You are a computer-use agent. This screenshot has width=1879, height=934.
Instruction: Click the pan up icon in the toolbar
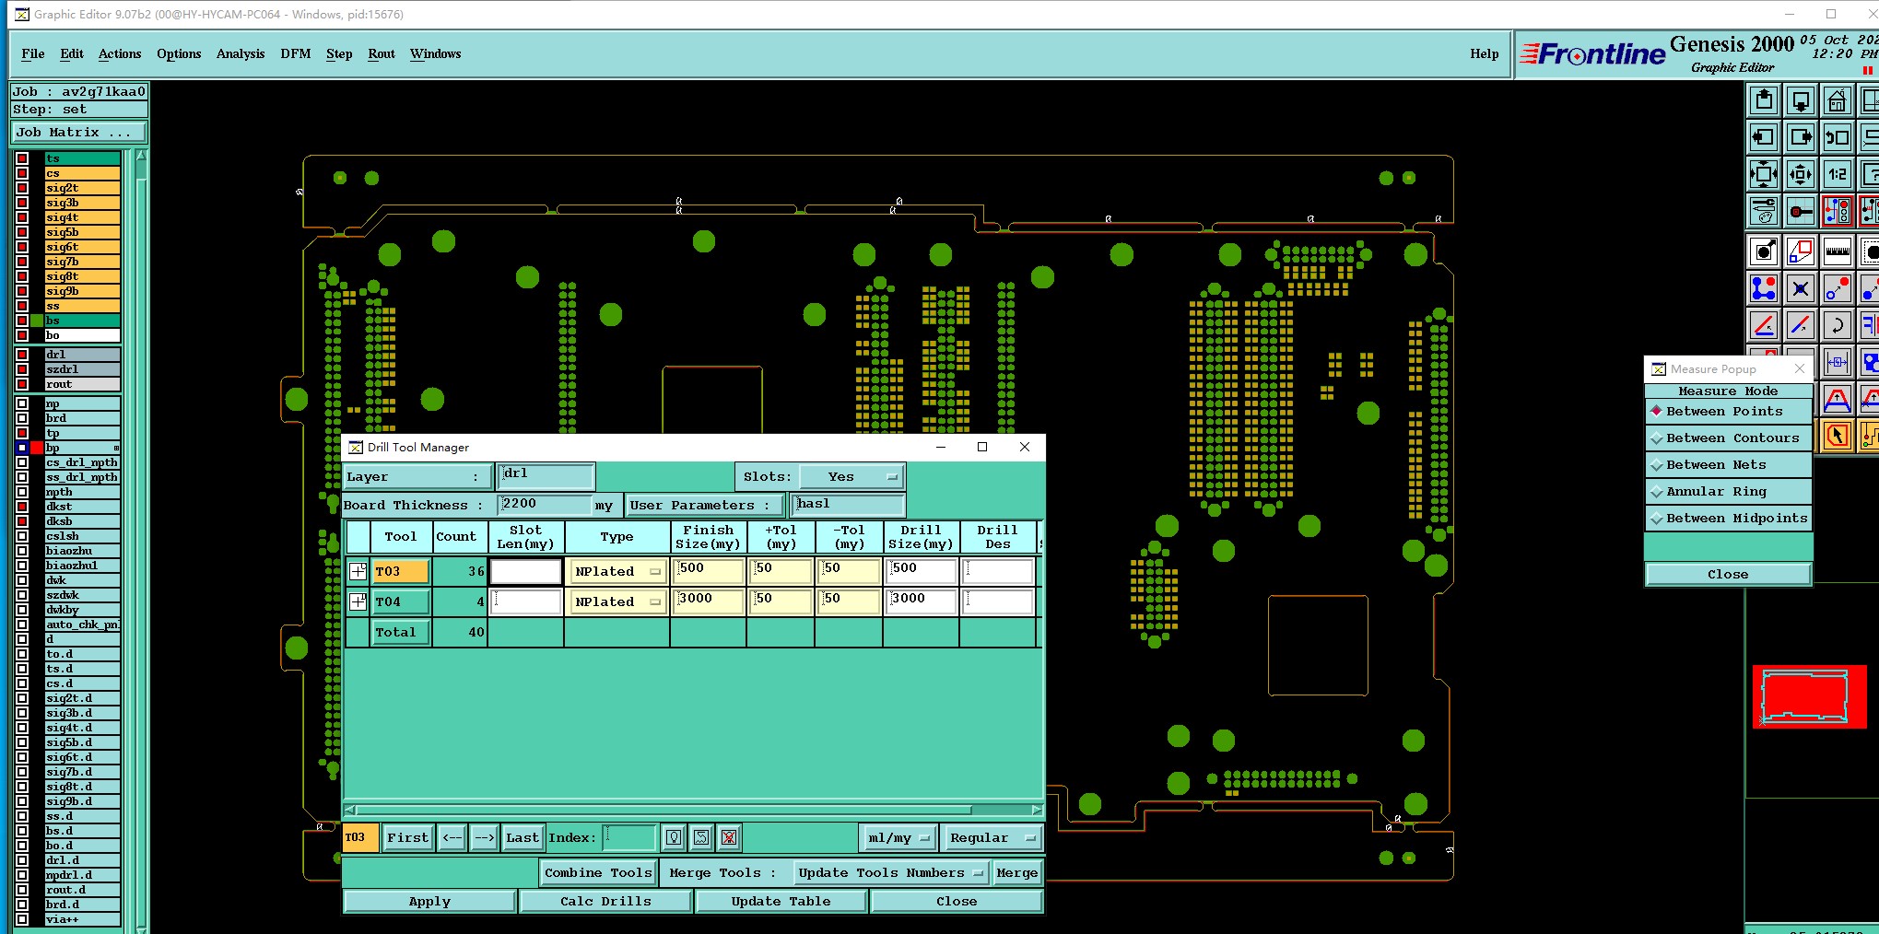pos(1764,100)
